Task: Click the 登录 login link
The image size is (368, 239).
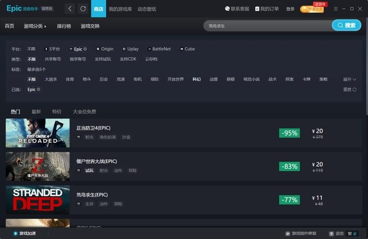Action: [290, 9]
